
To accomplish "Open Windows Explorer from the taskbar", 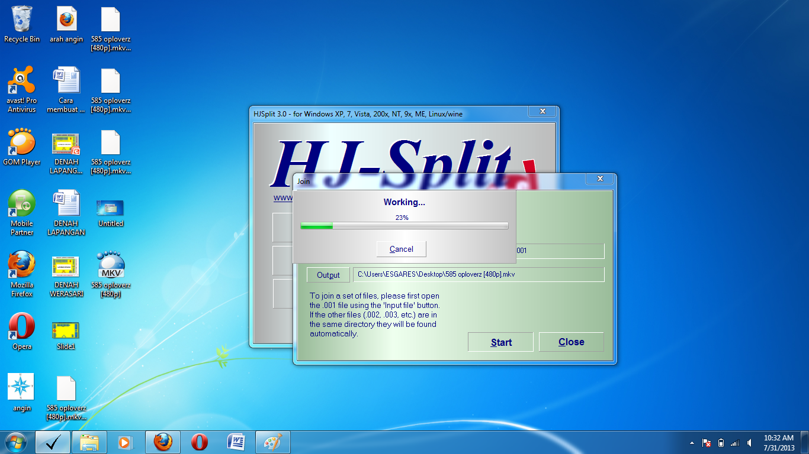I will pyautogui.click(x=89, y=442).
